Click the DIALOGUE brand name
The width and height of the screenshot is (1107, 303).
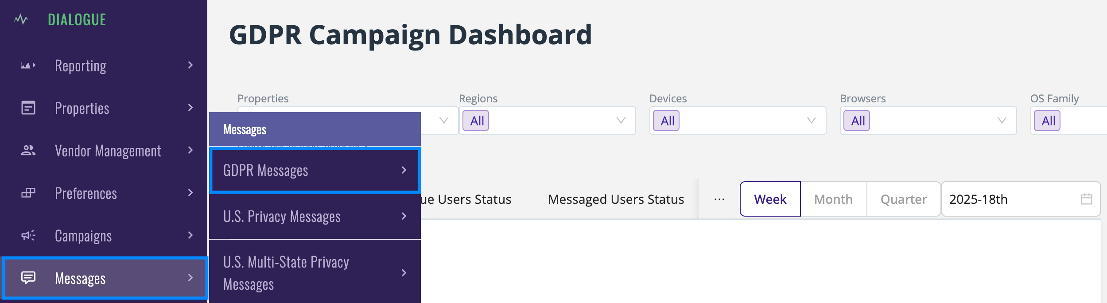(77, 19)
